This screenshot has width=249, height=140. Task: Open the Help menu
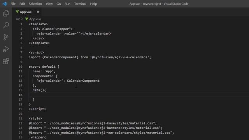coord(93,4)
